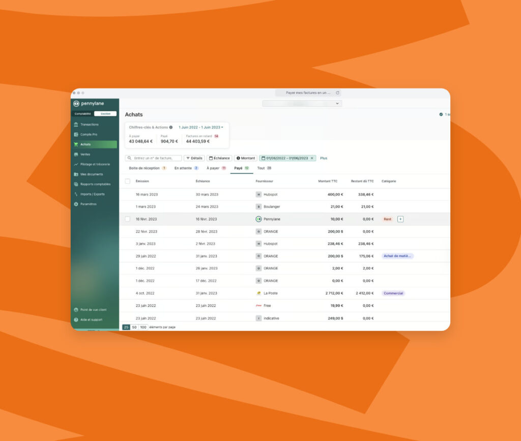Click the Achat de matiè... category tag
The width and height of the screenshot is (521, 441).
click(x=397, y=256)
